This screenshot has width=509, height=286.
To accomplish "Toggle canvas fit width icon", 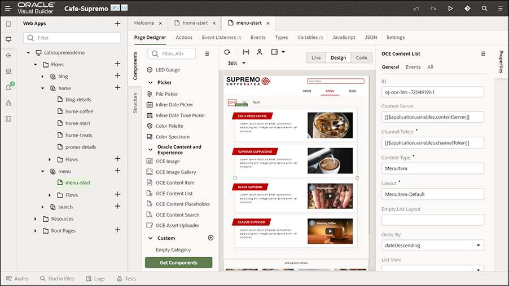I will pyautogui.click(x=246, y=52).
